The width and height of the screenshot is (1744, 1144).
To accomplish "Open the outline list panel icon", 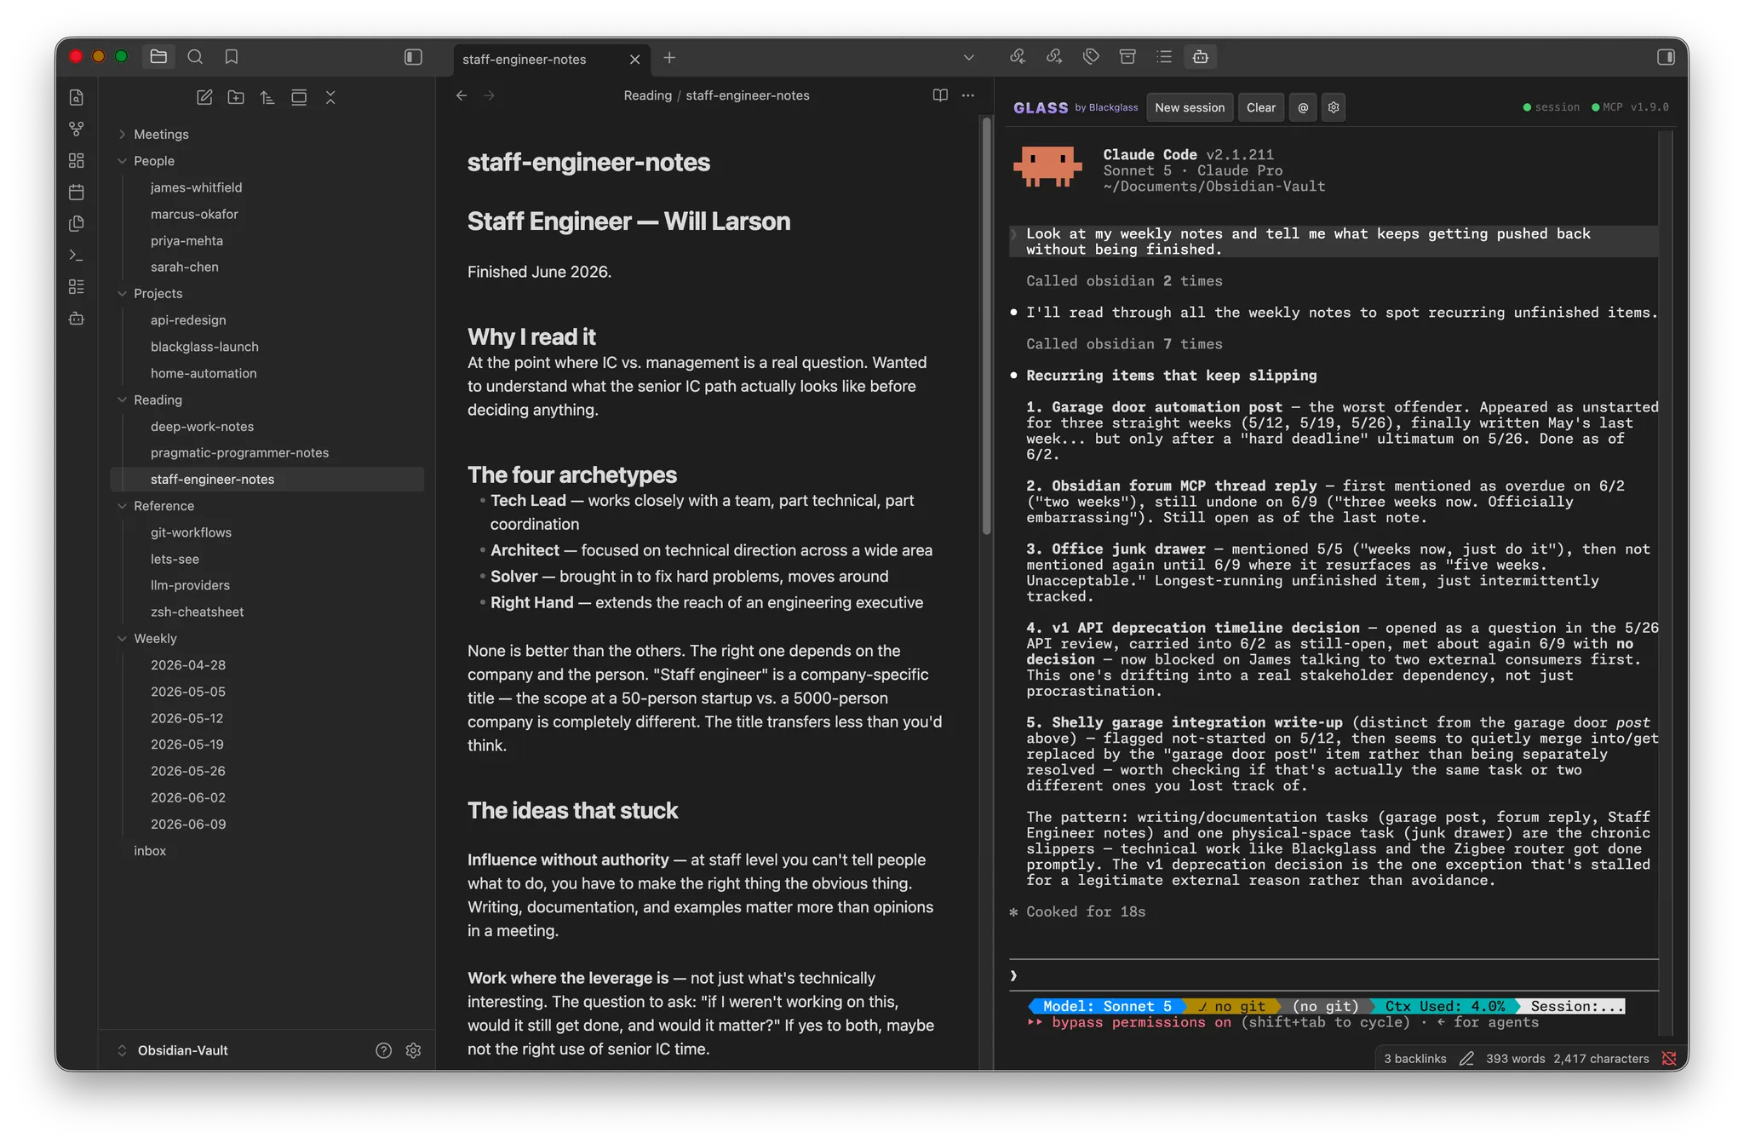I will (x=1164, y=57).
